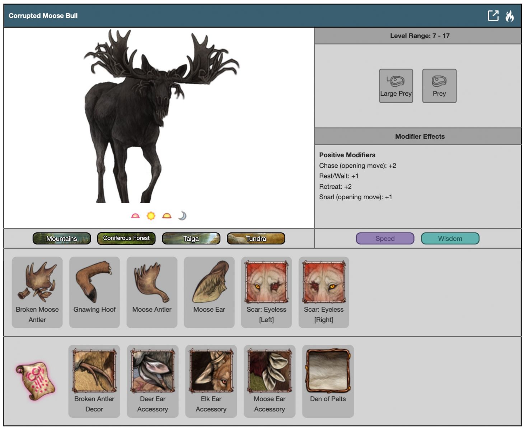The height and width of the screenshot is (430, 524).
Task: Click the glowing pink recipe scroll
Action: tap(35, 381)
